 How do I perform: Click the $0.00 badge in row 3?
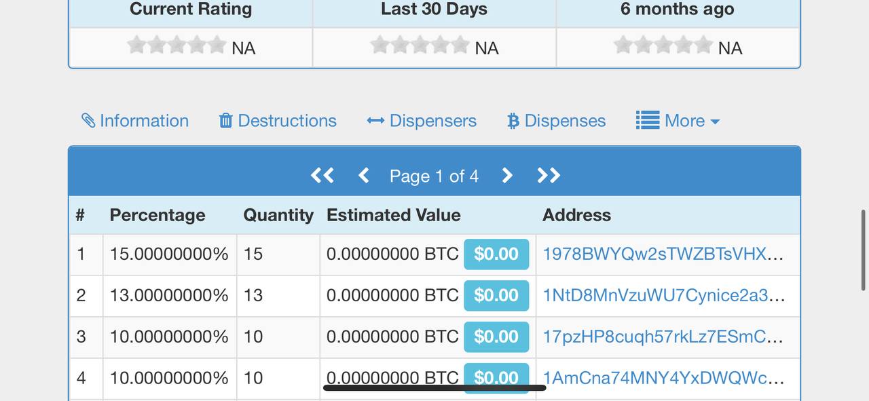[496, 337]
